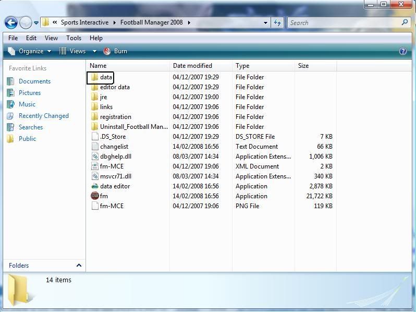Screen dimensions: 416x312
Task: Select the msvcr71.dll file icon
Action: (x=95, y=176)
